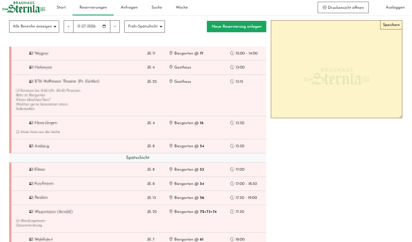Click the clock icon next to 17:30 - 19:00

[x=232, y=197]
